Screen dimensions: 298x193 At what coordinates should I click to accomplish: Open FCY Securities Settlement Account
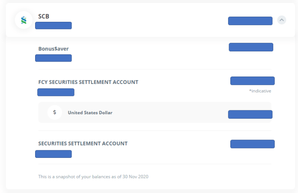(x=88, y=82)
